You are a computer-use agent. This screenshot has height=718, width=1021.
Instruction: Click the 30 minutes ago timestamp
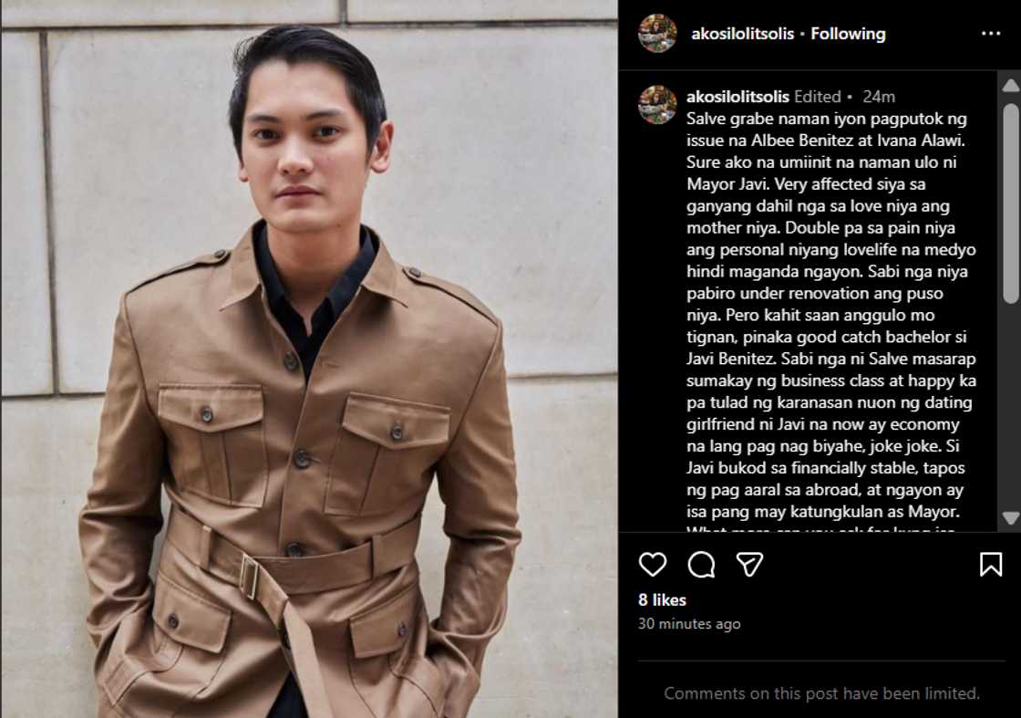689,623
